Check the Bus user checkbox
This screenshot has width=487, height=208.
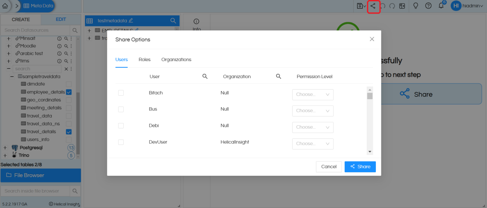tap(121, 109)
